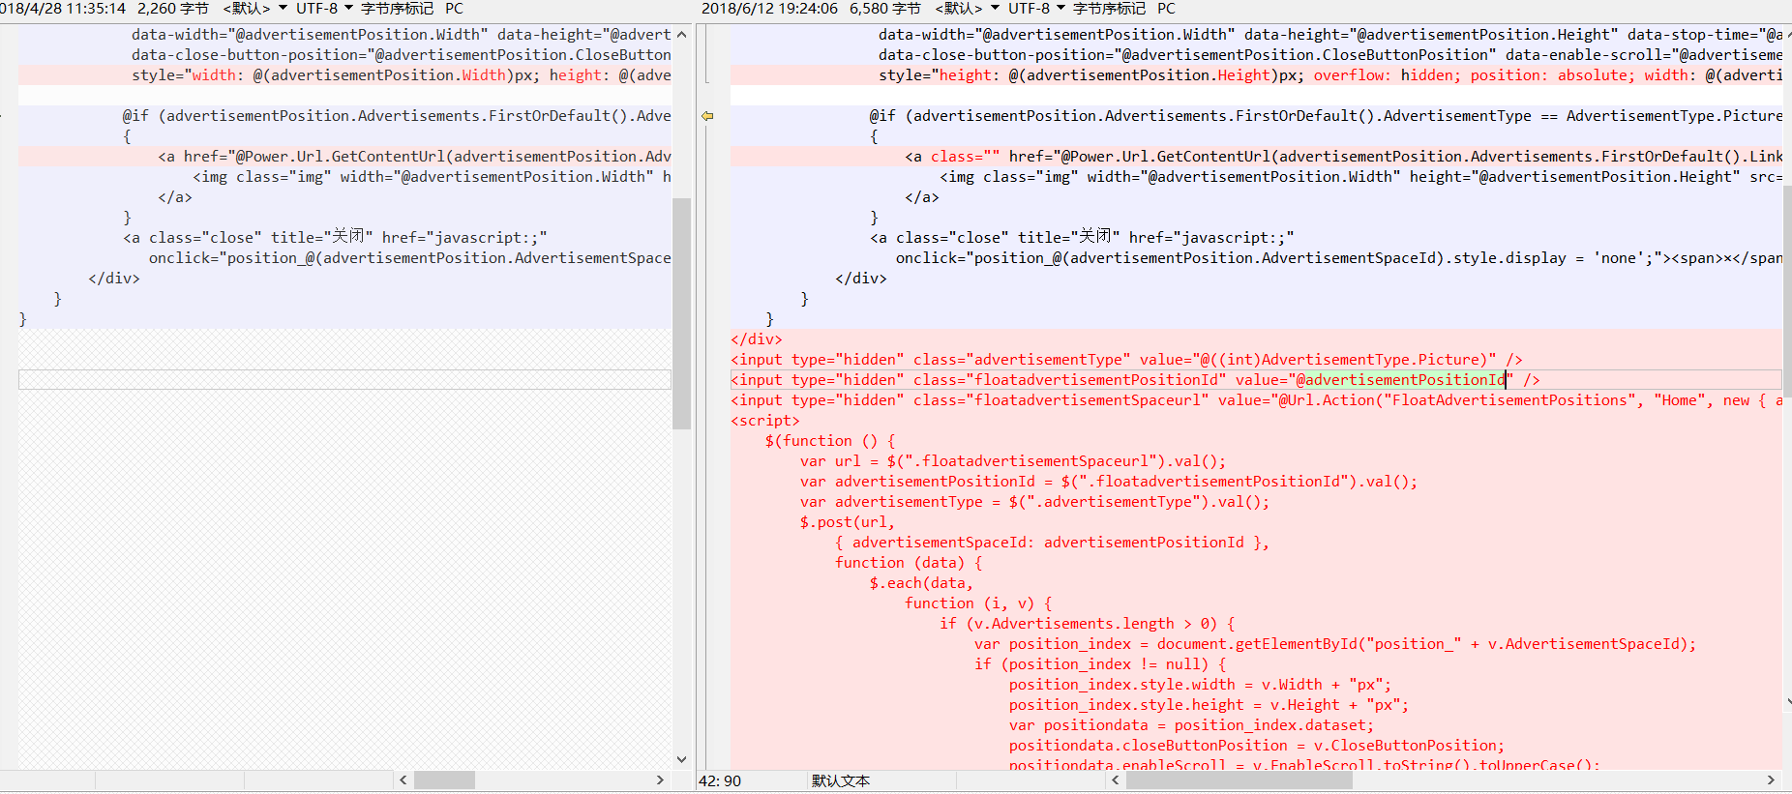This screenshot has width=1792, height=794.
Task: Open left pane <默认> format dropdown
Action: tap(255, 9)
